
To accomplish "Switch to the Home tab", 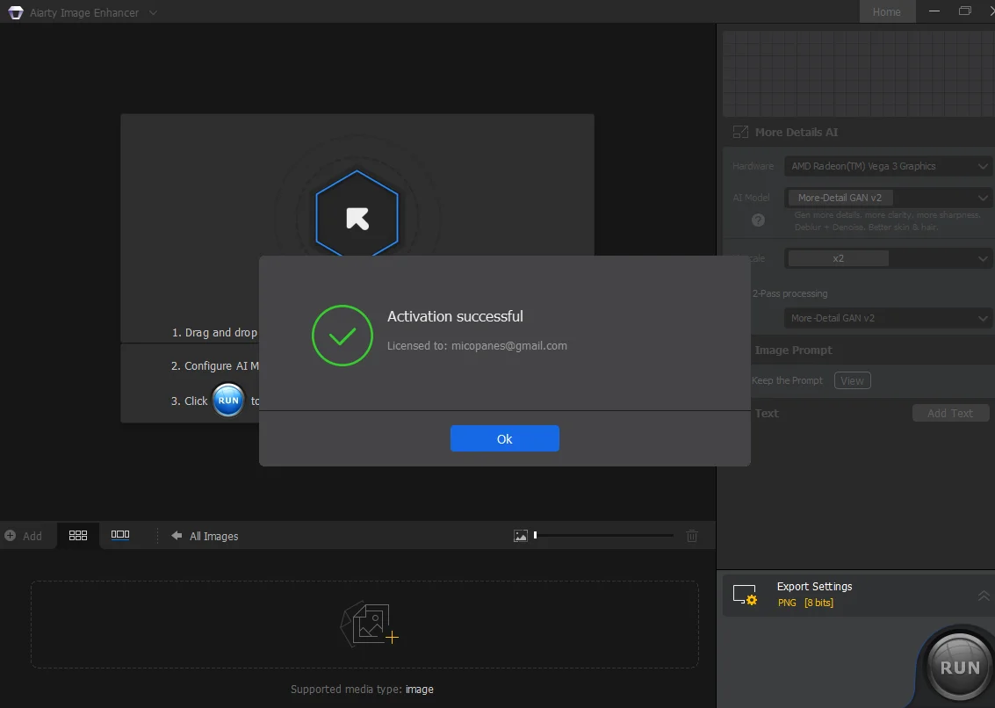I will pyautogui.click(x=886, y=11).
